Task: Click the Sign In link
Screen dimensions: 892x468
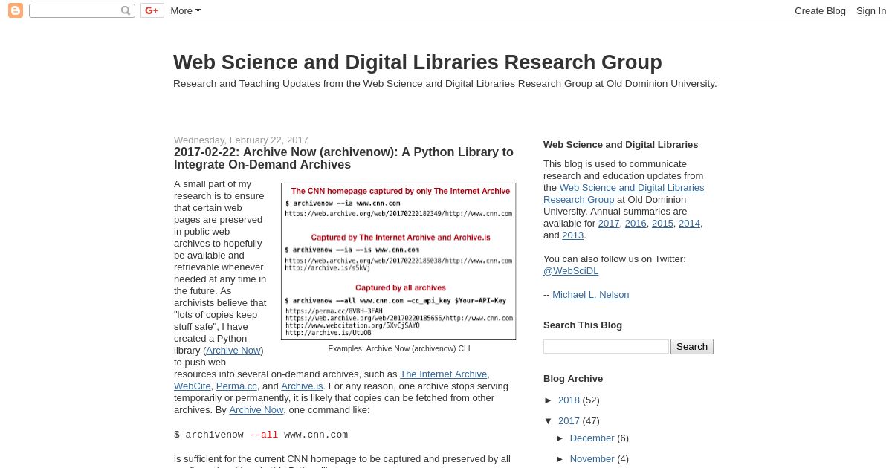Action: pyautogui.click(x=871, y=10)
